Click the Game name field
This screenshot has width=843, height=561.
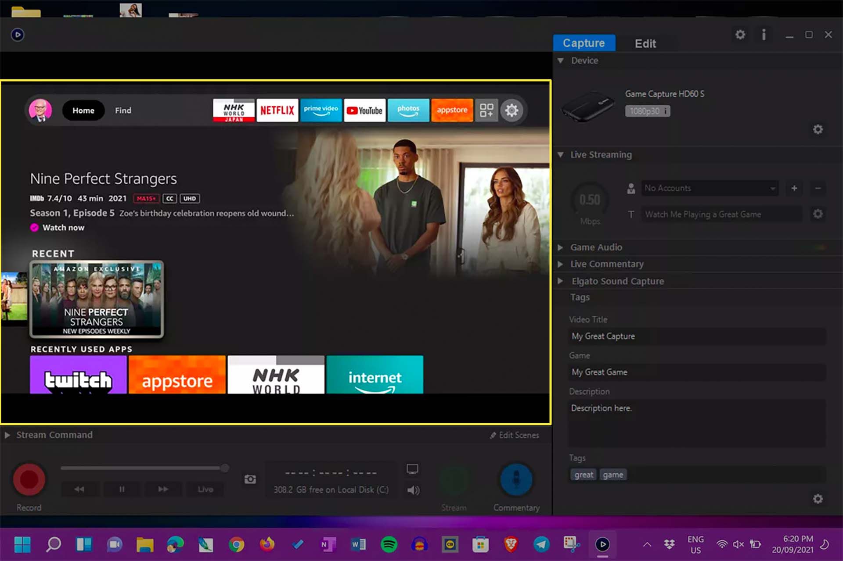tap(697, 372)
